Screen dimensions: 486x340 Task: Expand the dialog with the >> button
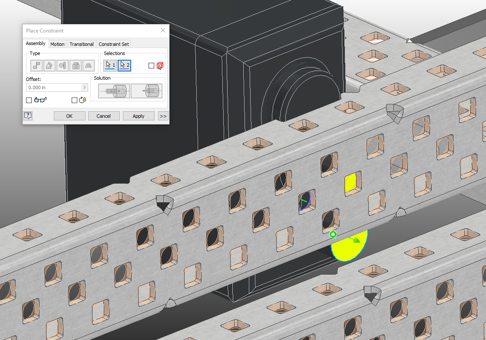[163, 116]
